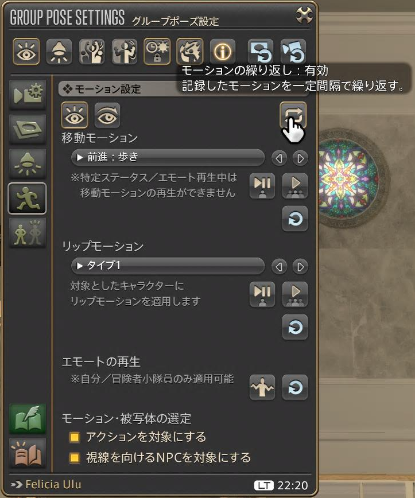Open the green book with quill icon
This screenshot has height=498, width=415.
[x=28, y=419]
